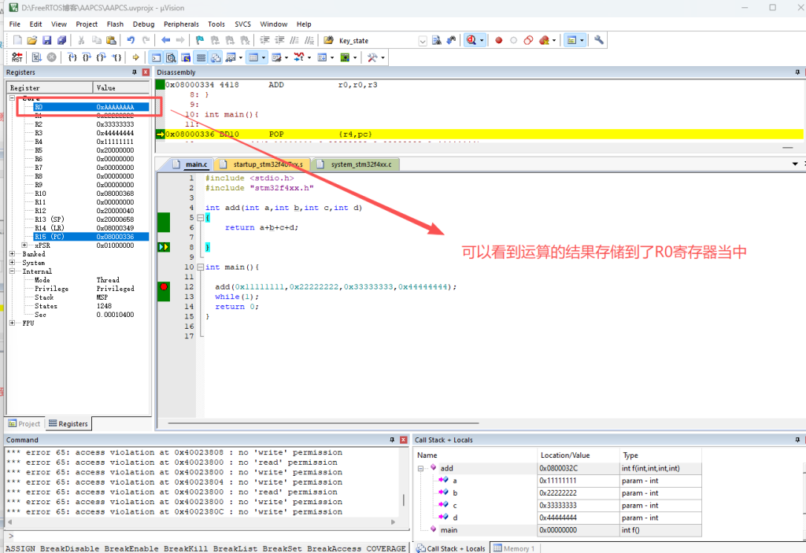Click the Reset CPU (RST) toolbar icon
806x553 pixels.
[17, 57]
